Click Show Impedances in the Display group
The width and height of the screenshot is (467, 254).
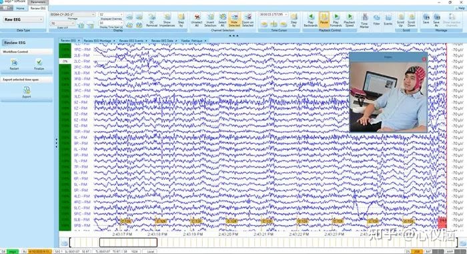pos(167,20)
